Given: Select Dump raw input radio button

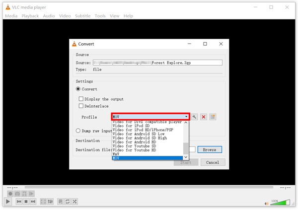Looking at the screenshot, I should [78, 131].
